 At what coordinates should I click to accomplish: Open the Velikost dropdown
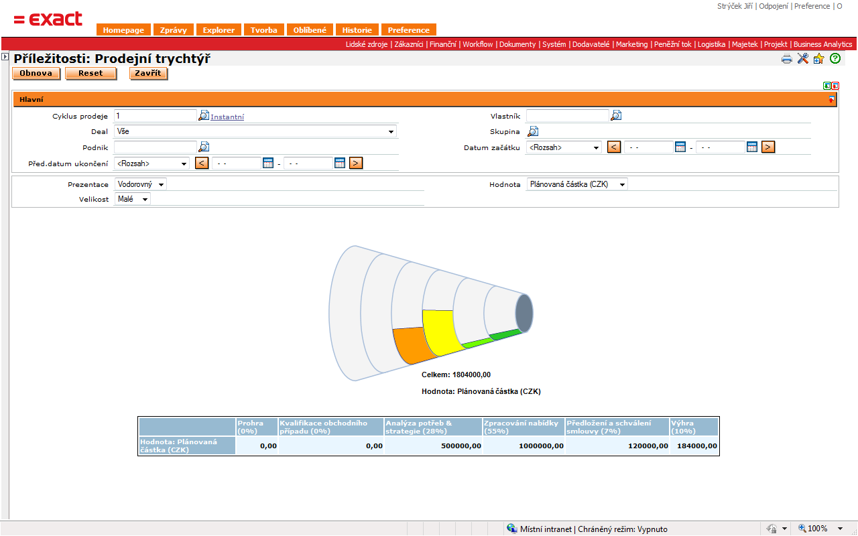pyautogui.click(x=133, y=199)
